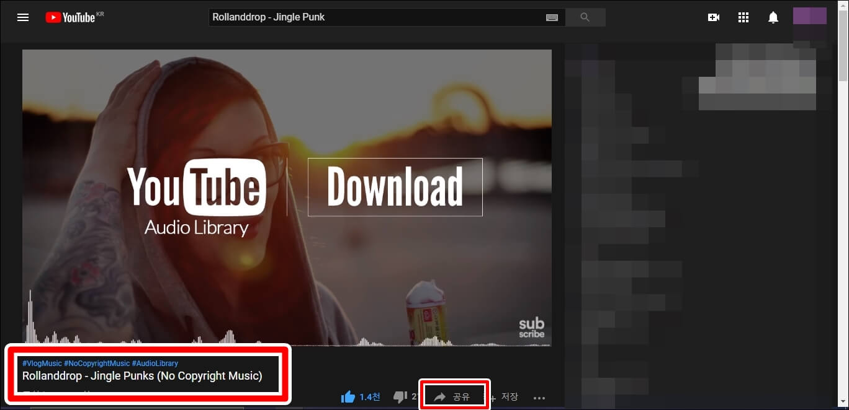This screenshot has width=849, height=410.
Task: Click the video player area
Action: 287,198
